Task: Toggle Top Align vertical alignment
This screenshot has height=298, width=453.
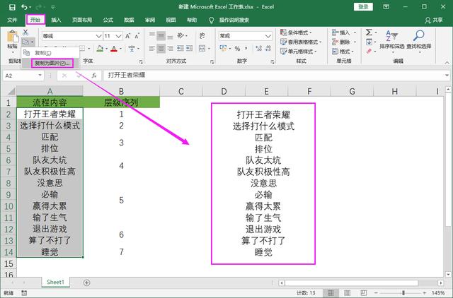Action: point(152,36)
